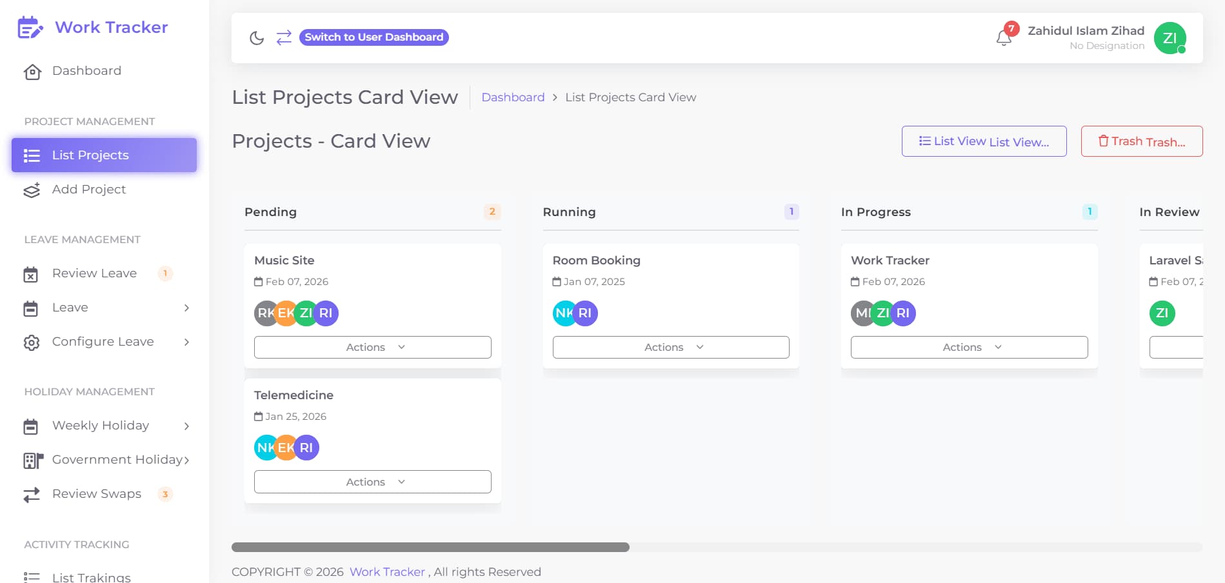
Task: Click the Configure Leave gear icon
Action: 32,342
